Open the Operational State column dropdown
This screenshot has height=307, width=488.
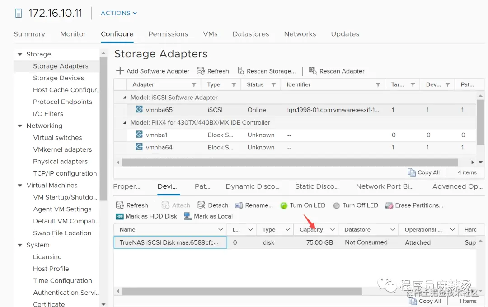(x=452, y=229)
